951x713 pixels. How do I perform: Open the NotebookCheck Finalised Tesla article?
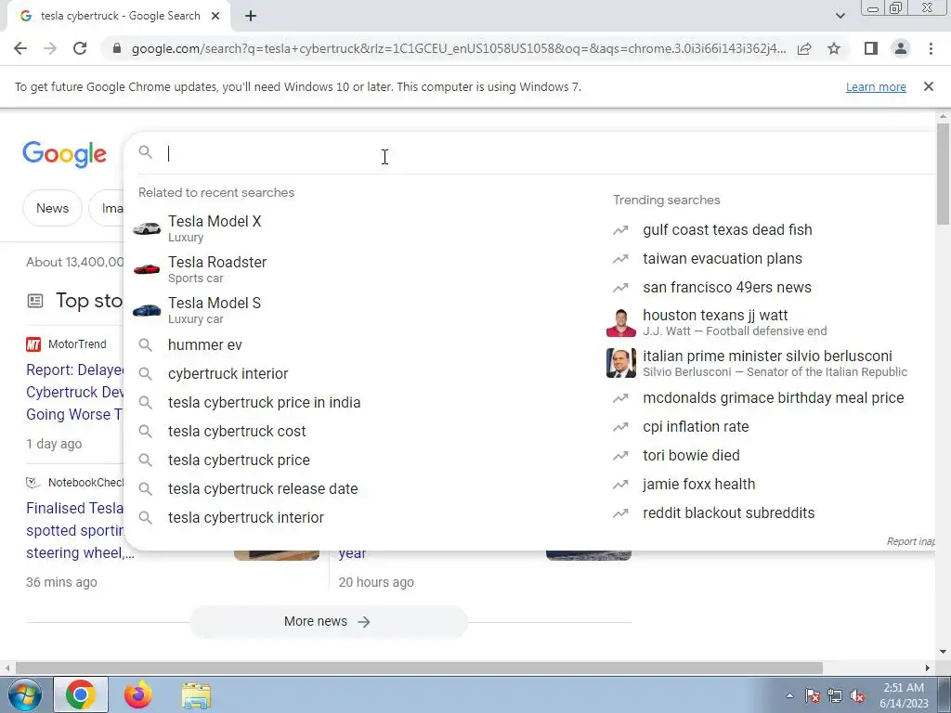[x=74, y=530]
